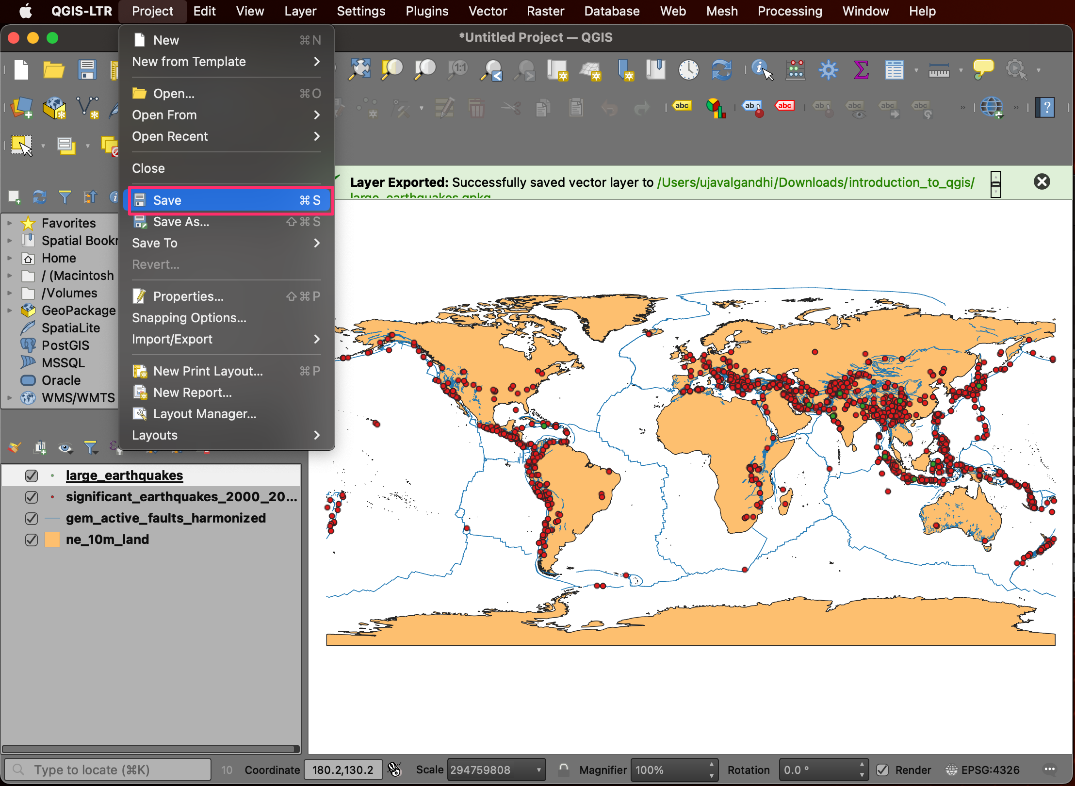Open the Project Properties... menu entry

pyautogui.click(x=227, y=296)
